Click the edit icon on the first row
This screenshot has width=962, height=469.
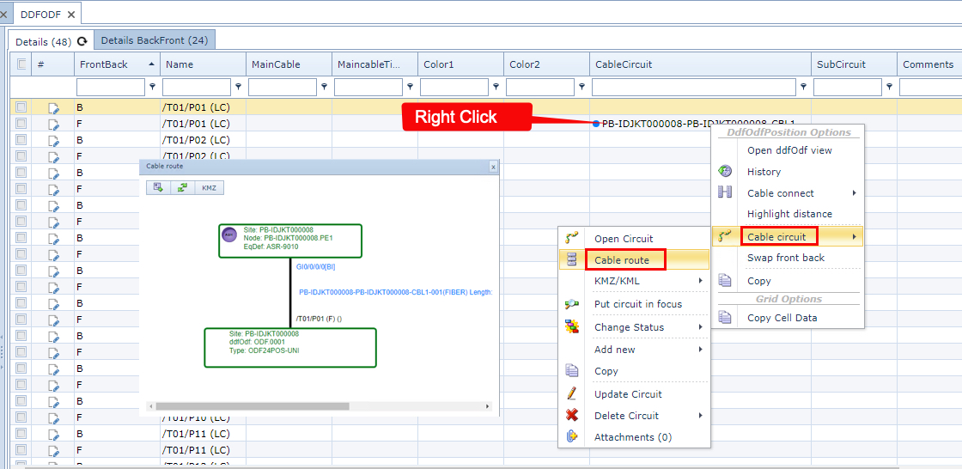click(x=54, y=108)
